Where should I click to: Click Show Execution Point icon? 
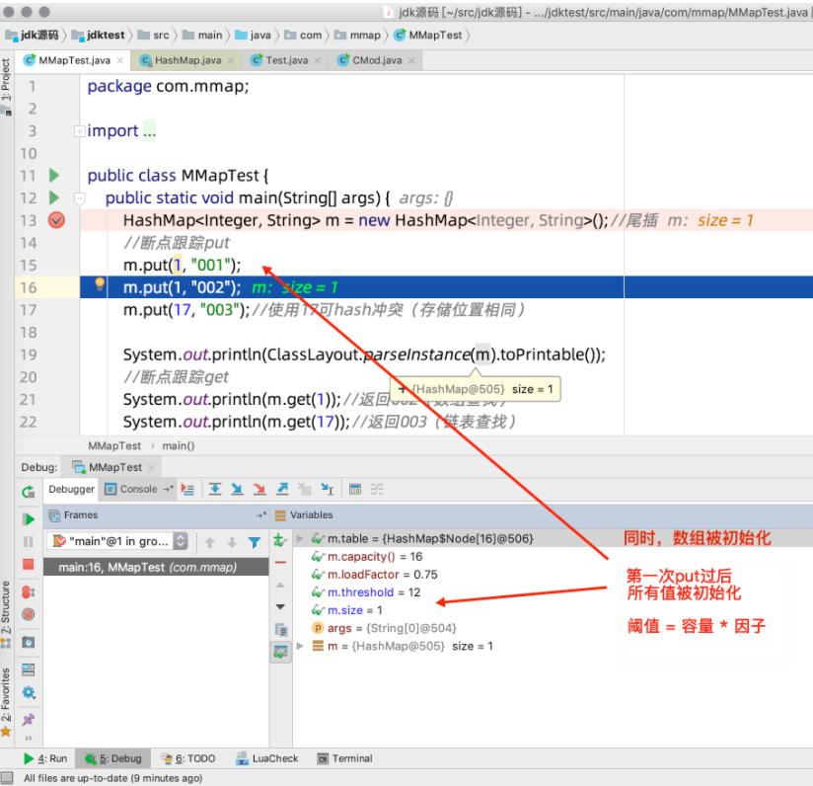point(187,489)
